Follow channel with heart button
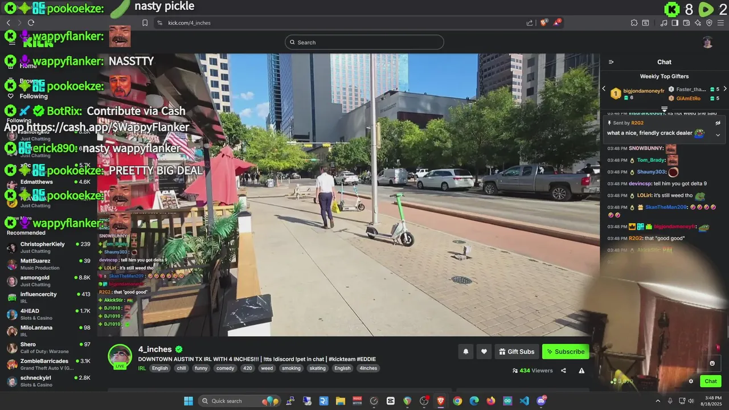Image resolution: width=729 pixels, height=410 pixels. coord(484,352)
